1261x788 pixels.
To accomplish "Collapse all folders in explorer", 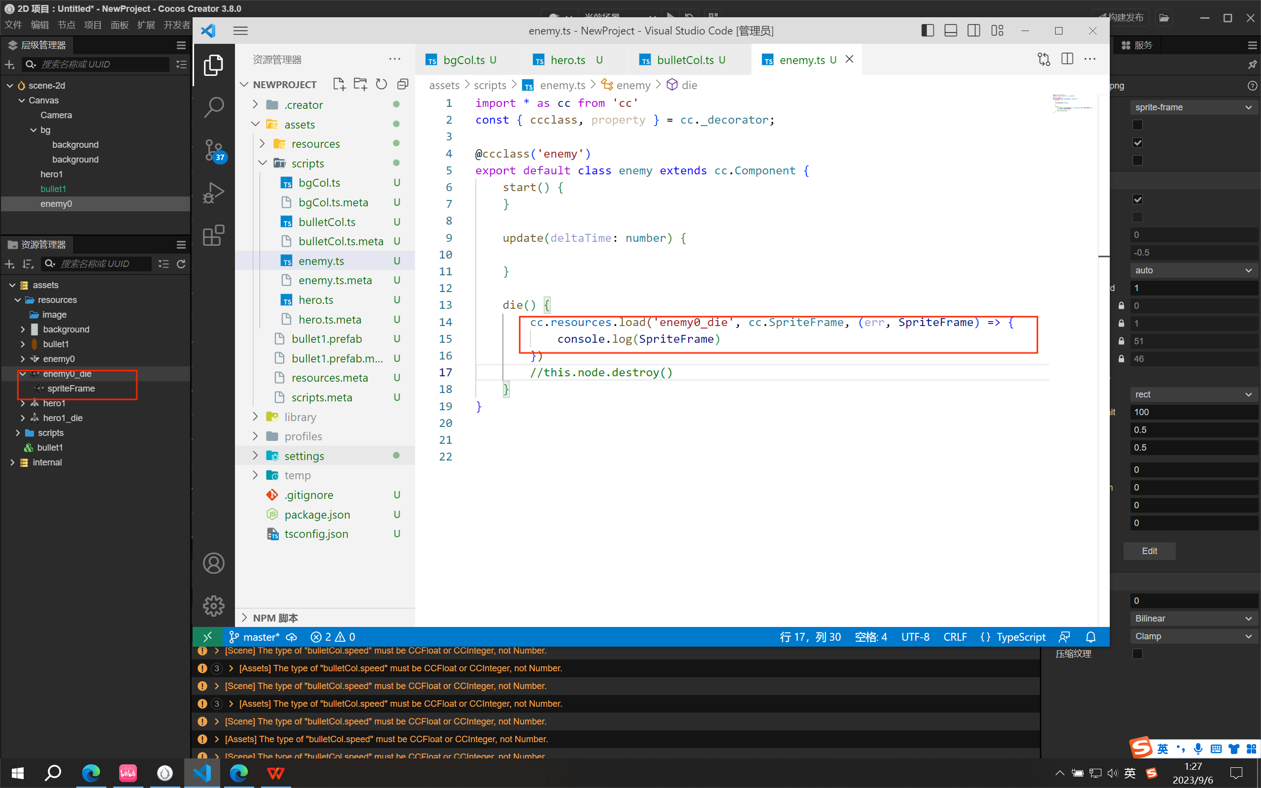I will 403,84.
